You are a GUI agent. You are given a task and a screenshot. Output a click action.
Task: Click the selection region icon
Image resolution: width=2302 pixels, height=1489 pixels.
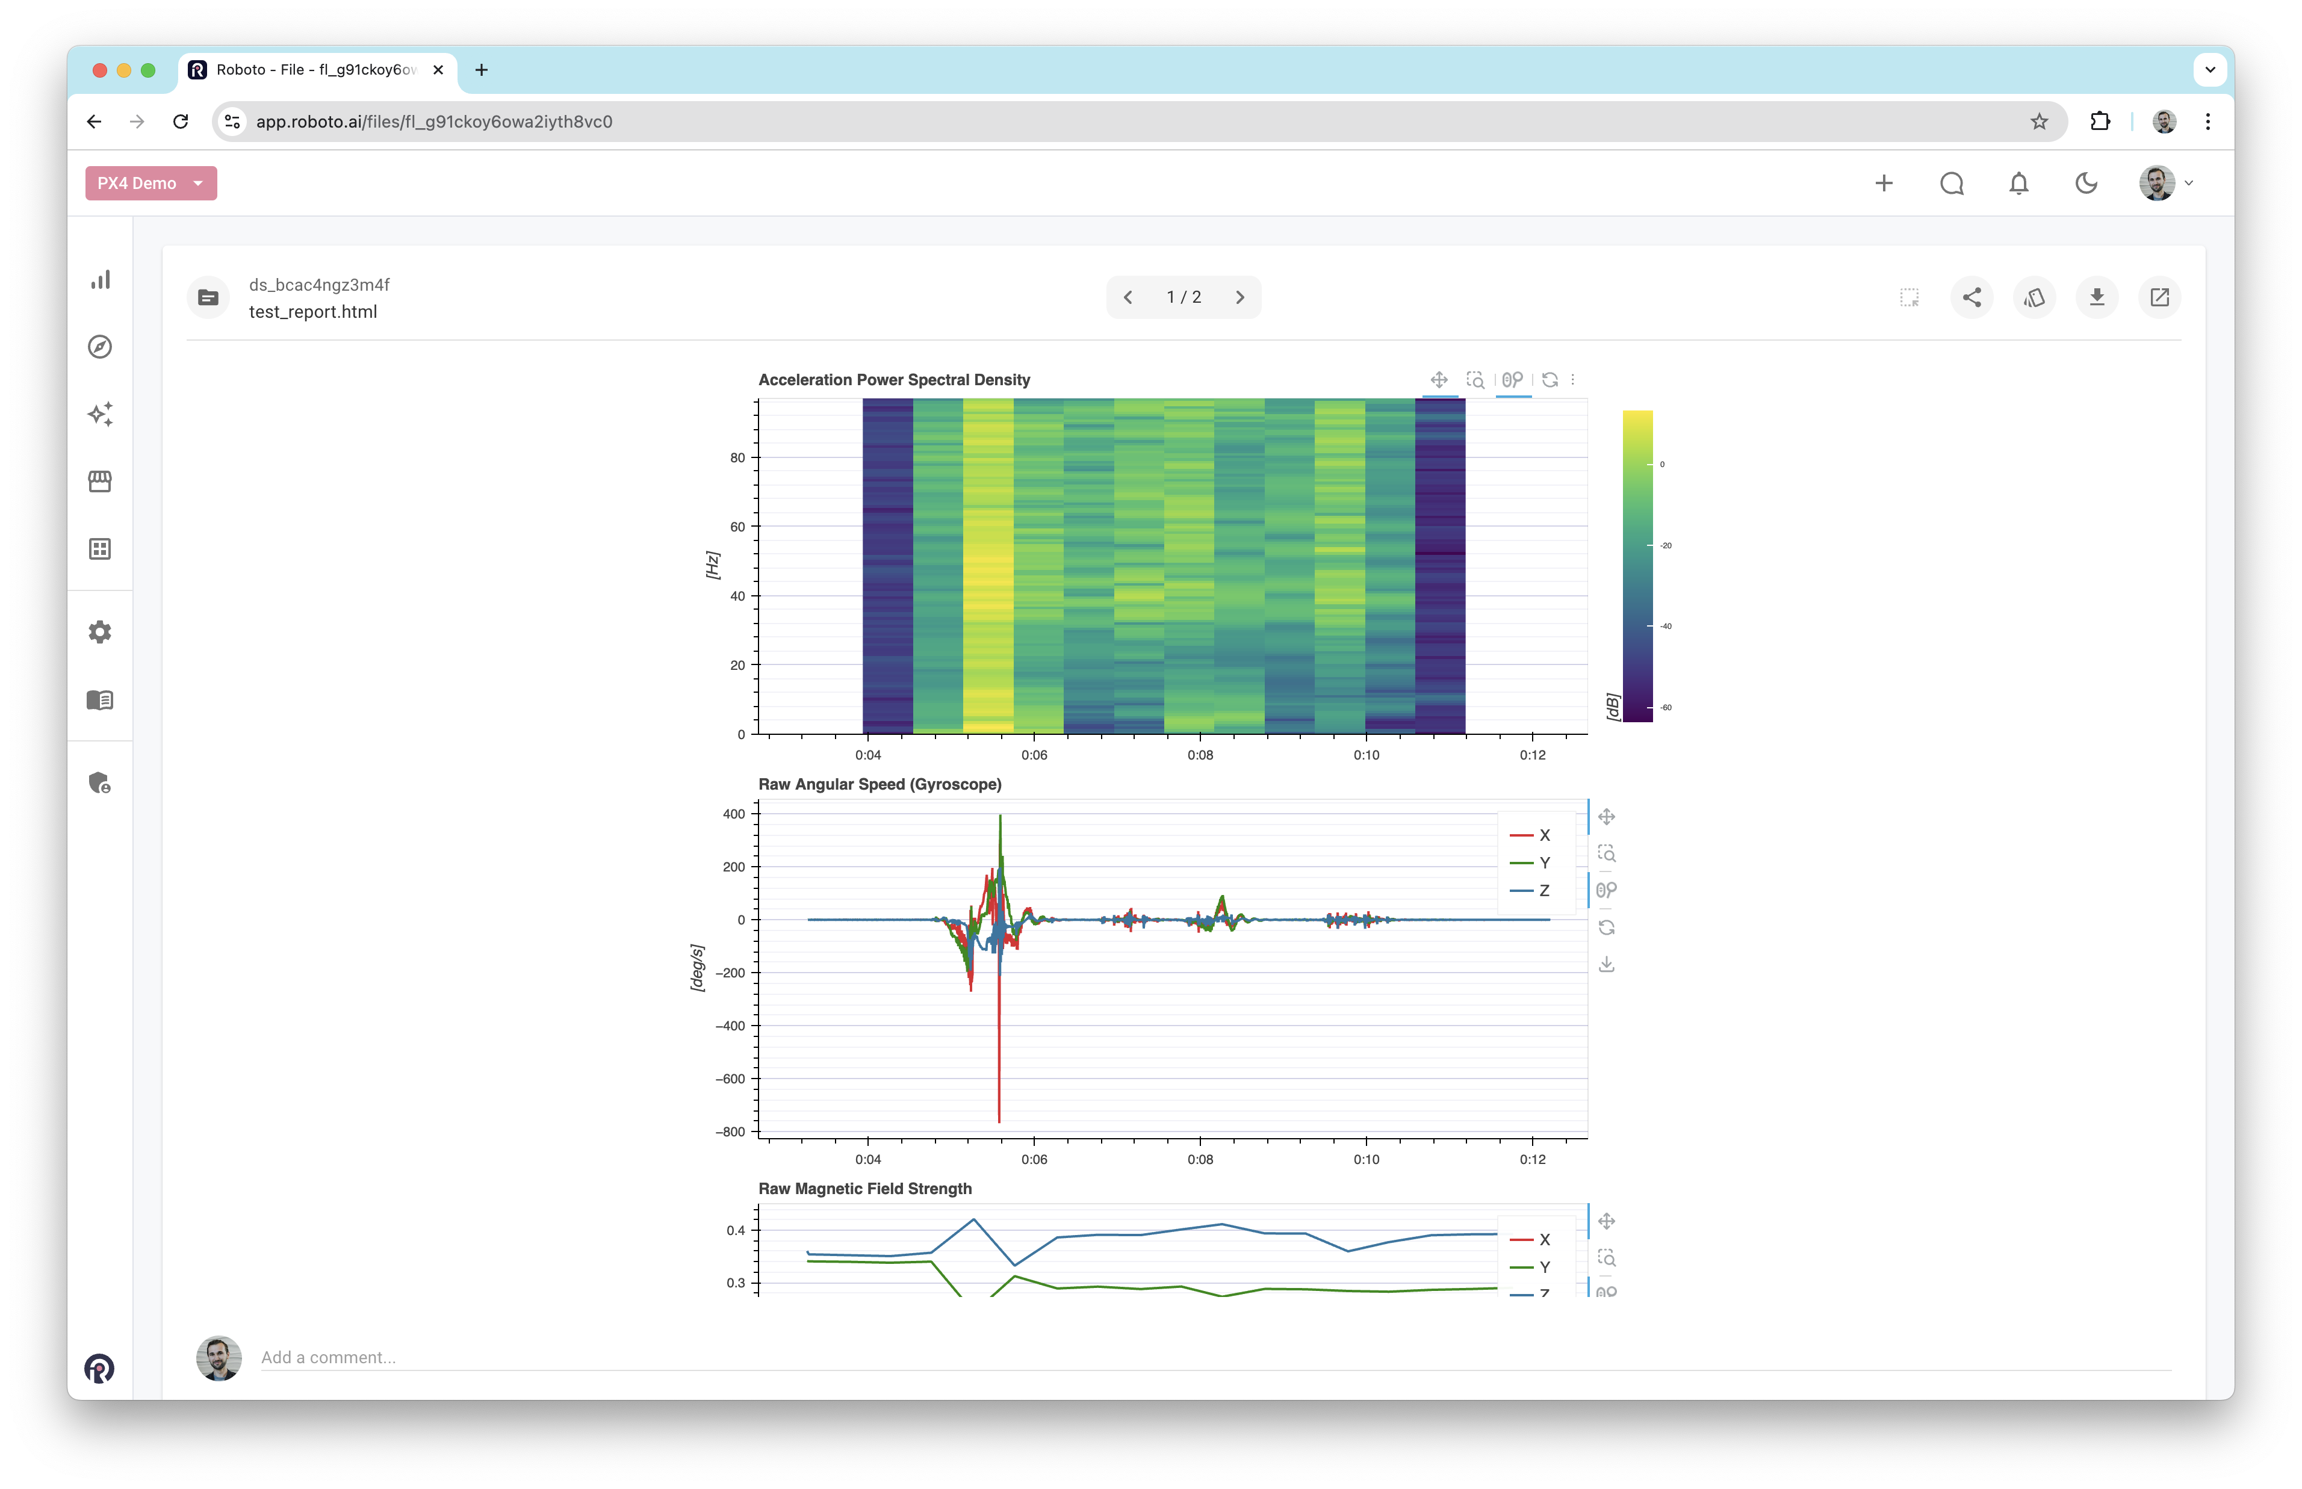click(1908, 297)
